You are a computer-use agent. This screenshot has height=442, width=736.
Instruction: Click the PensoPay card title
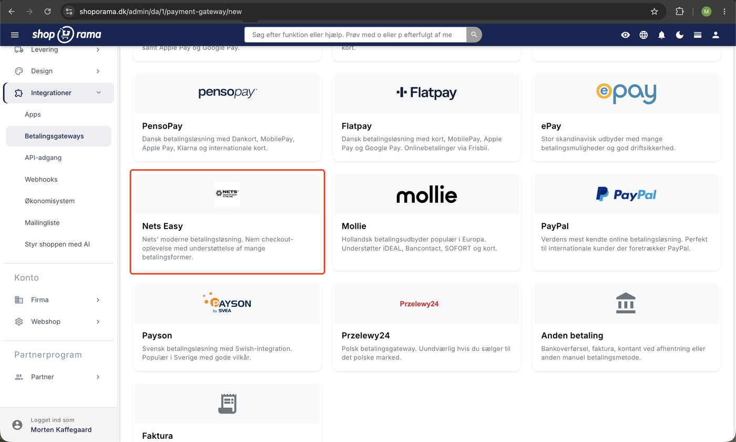coord(162,126)
